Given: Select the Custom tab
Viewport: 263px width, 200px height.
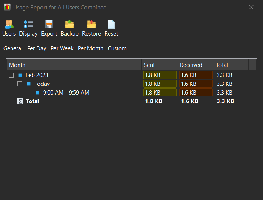Looking at the screenshot, I should pyautogui.click(x=117, y=48).
